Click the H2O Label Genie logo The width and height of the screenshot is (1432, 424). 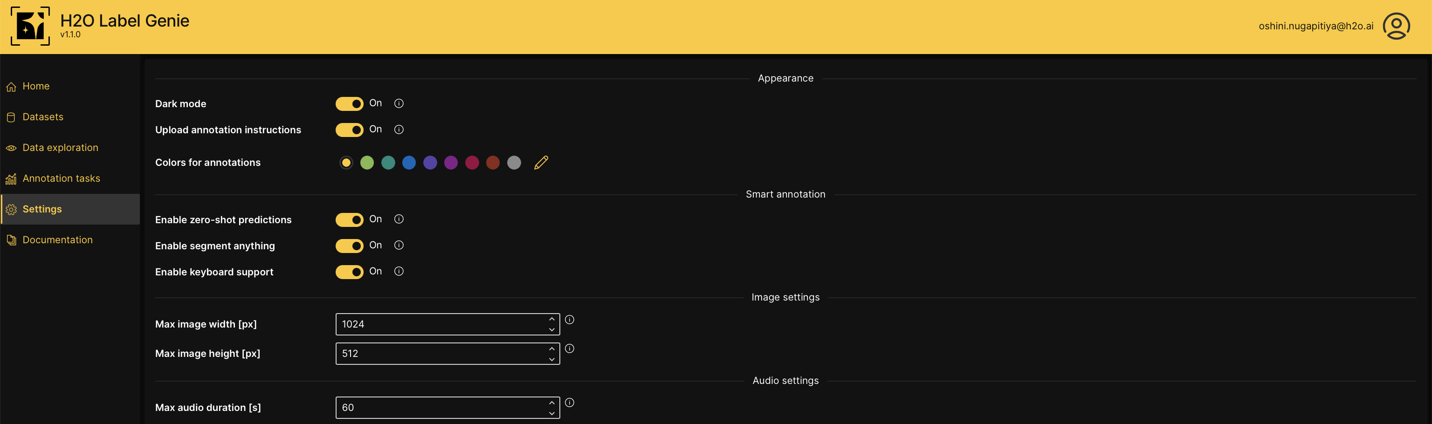(x=31, y=26)
